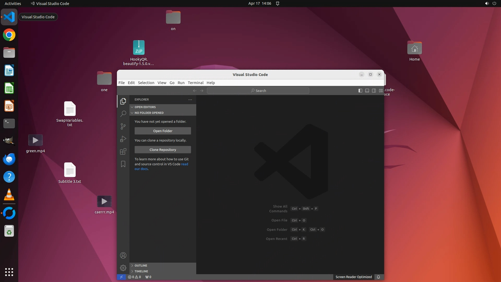Click the Open Folder button
The height and width of the screenshot is (282, 501).
click(x=163, y=131)
